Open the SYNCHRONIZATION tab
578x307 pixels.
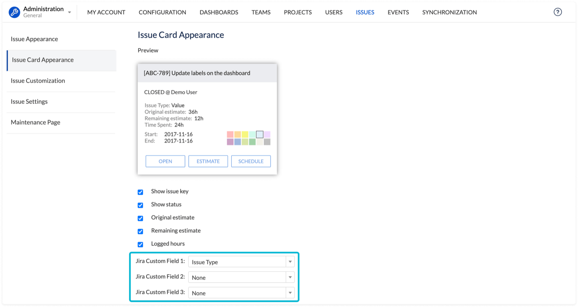tap(449, 12)
